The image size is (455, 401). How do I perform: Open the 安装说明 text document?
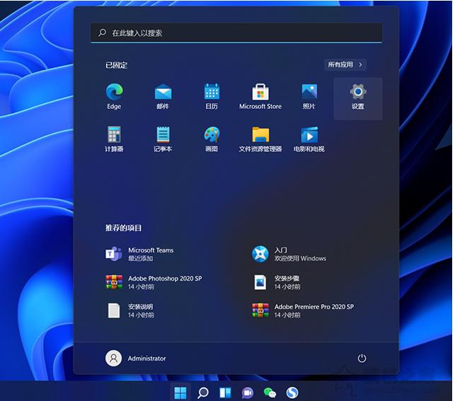tap(129, 310)
